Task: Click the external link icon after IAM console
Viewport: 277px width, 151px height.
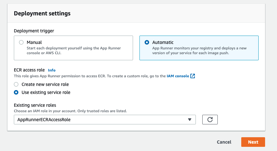Action: pos(193,76)
